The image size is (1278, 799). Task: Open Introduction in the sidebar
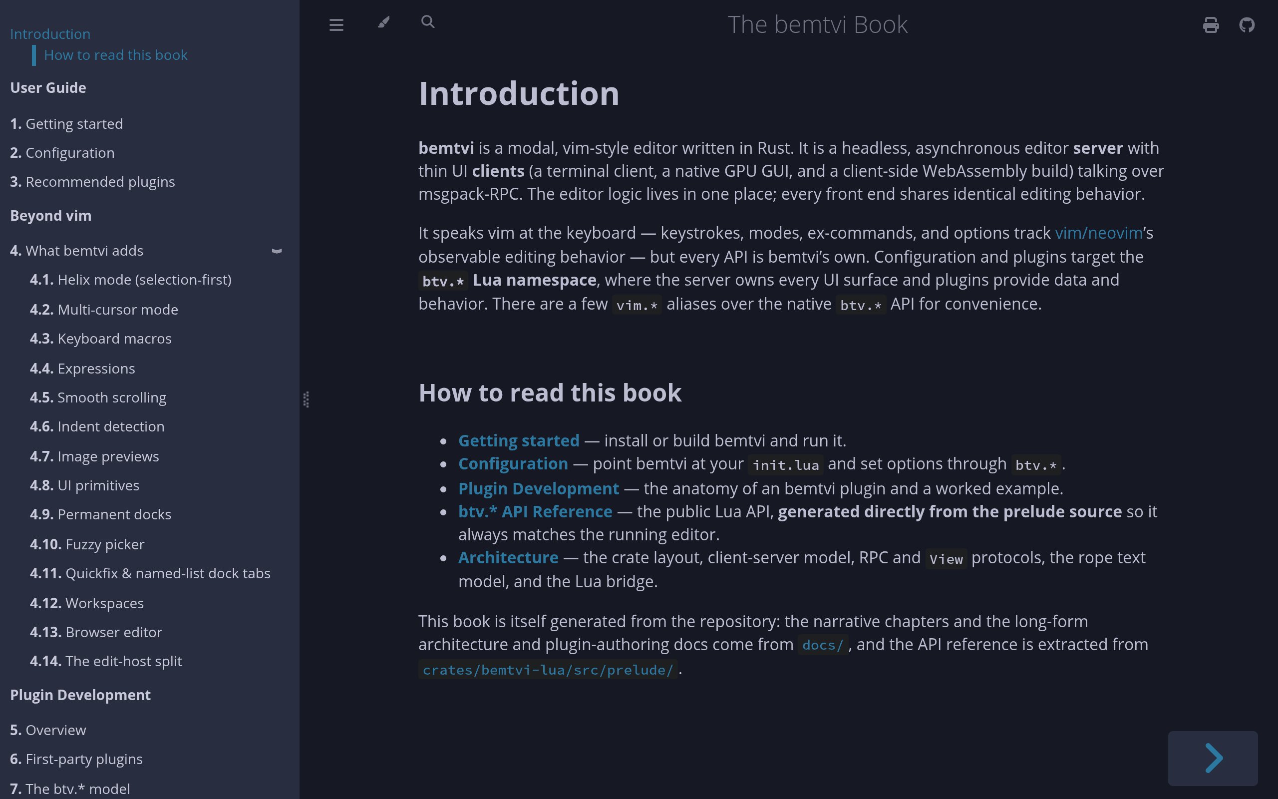(x=50, y=34)
